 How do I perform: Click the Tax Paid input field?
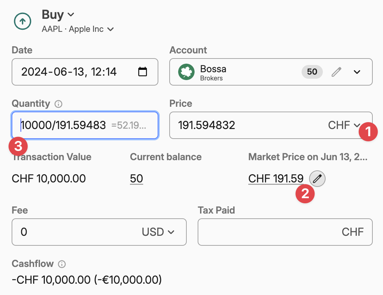pyautogui.click(x=285, y=232)
